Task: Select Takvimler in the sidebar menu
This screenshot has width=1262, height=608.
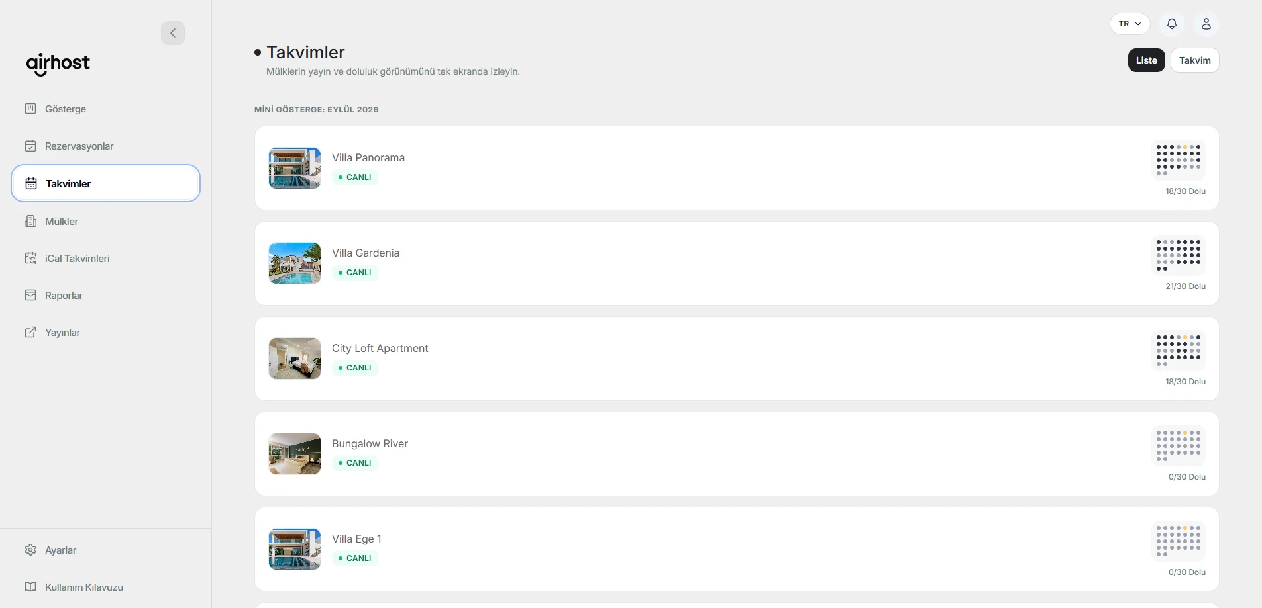Action: (106, 183)
